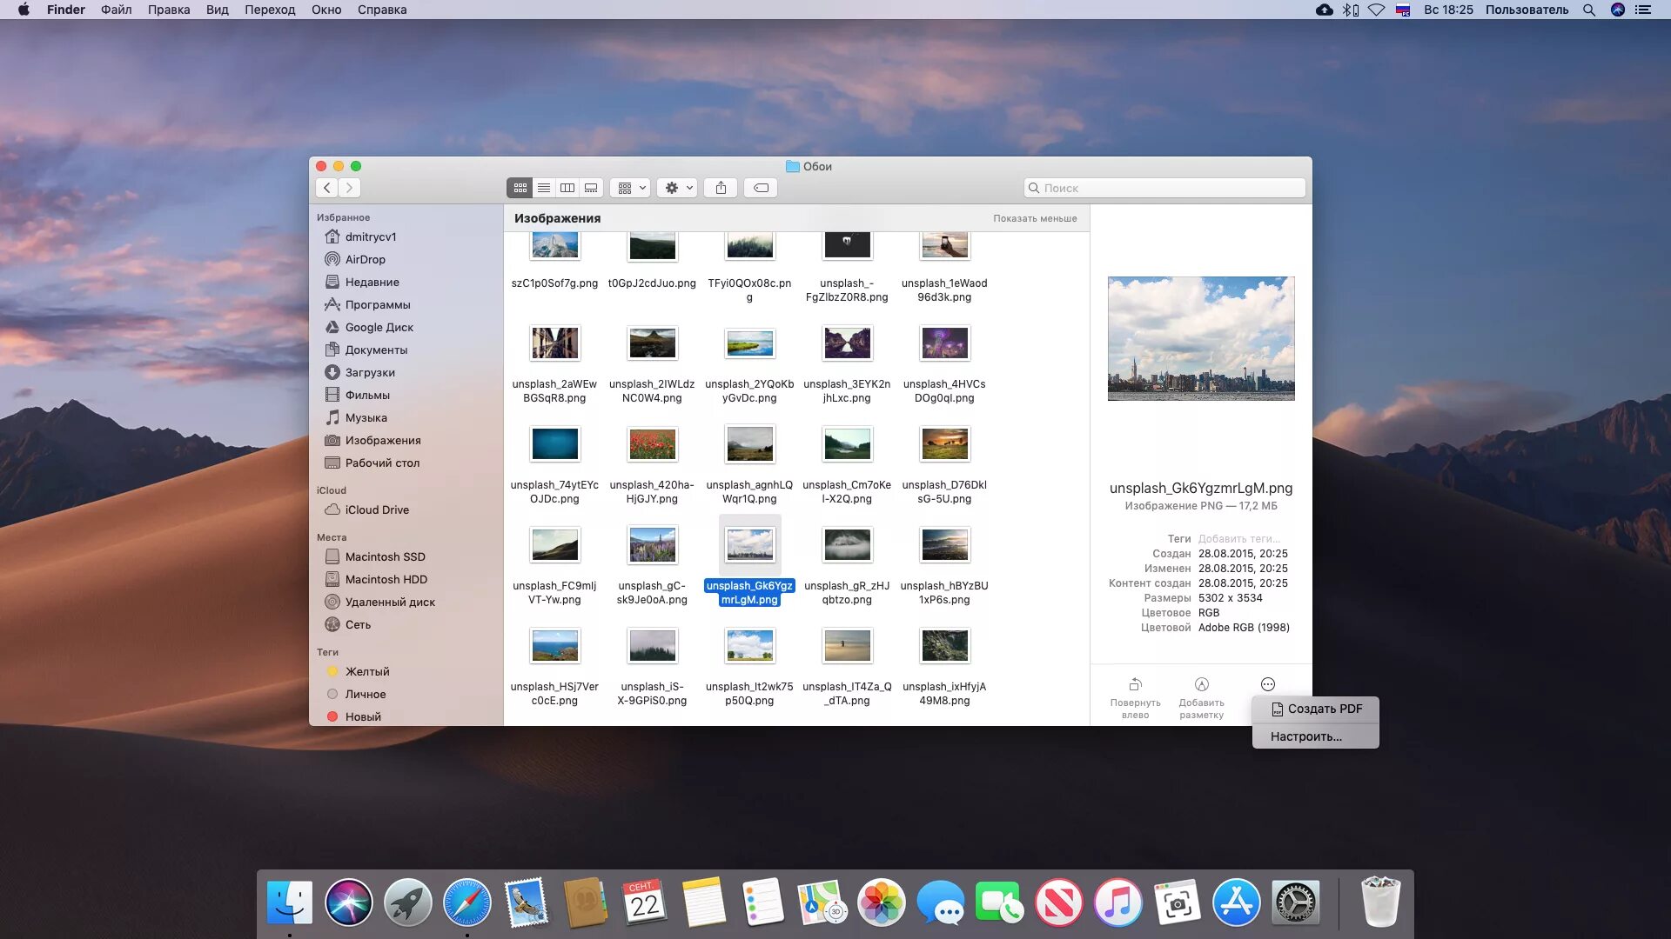The width and height of the screenshot is (1671, 939).
Task: Select the file unsplash_4HVCsDOg0ql.png
Action: [x=944, y=365]
